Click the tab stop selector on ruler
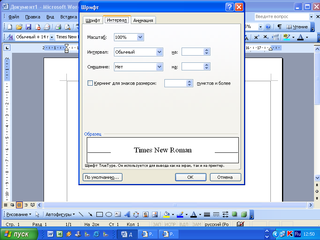Screen dimensions: 320x240 (7, 48)
